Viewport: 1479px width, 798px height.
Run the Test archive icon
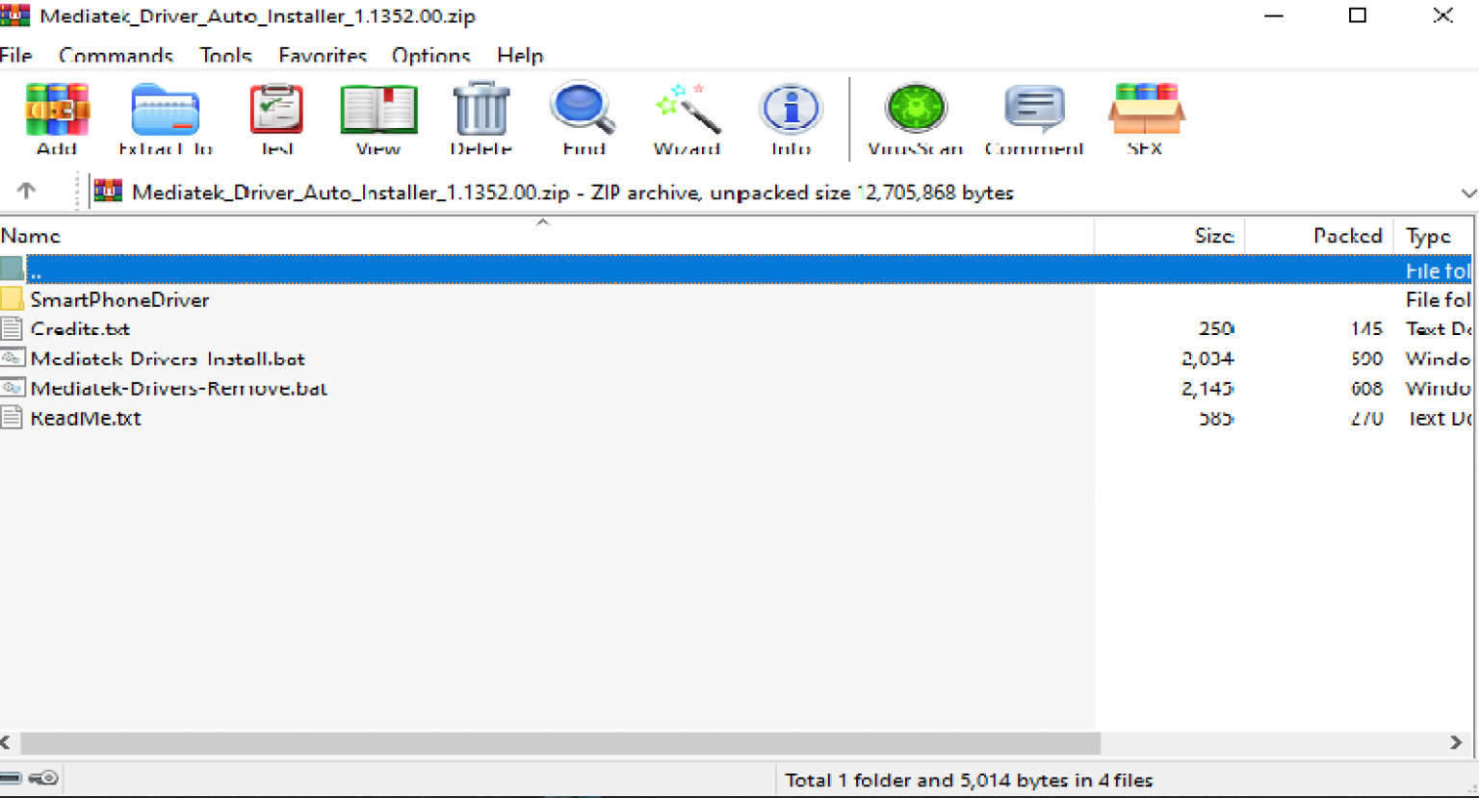coord(275,111)
